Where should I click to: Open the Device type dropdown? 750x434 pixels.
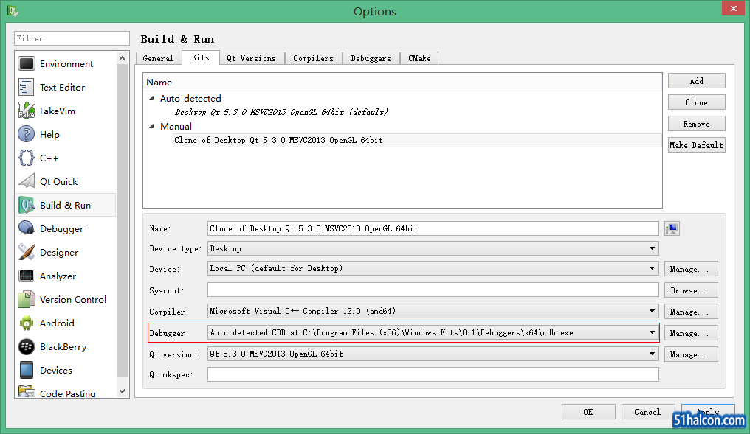(433, 249)
